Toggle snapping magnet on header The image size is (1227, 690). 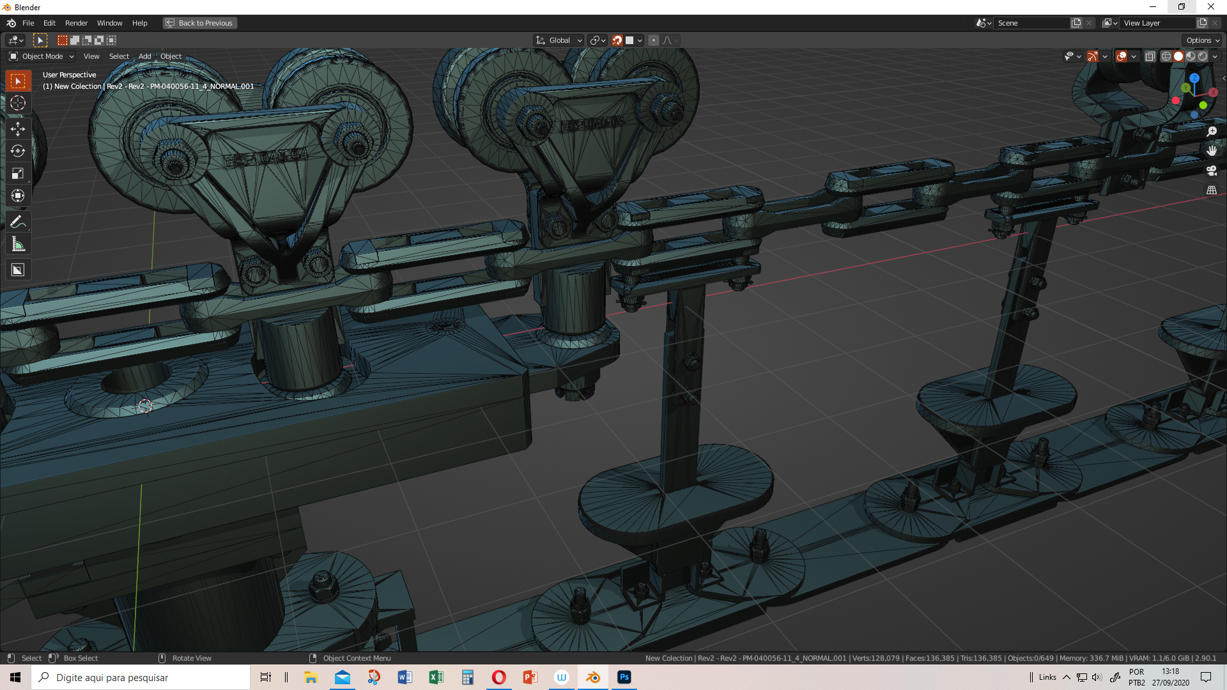[x=617, y=40]
